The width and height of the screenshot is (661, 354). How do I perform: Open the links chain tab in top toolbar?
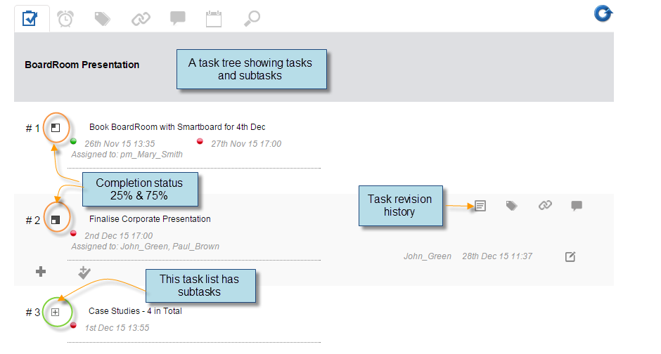click(x=141, y=18)
